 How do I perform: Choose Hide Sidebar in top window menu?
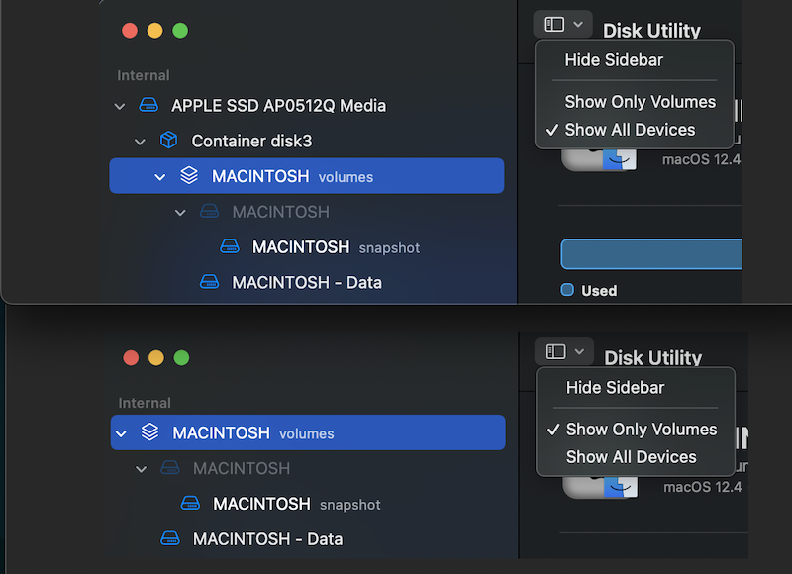click(x=635, y=60)
